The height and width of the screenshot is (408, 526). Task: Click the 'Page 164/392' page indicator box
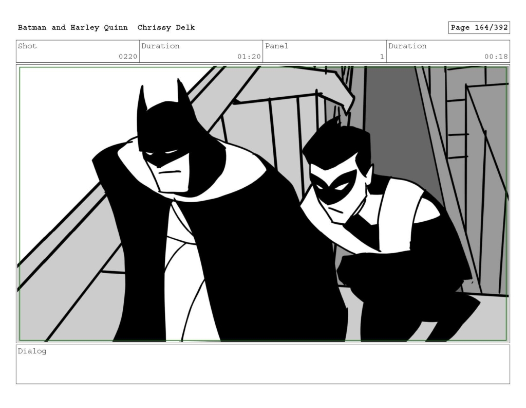(479, 28)
